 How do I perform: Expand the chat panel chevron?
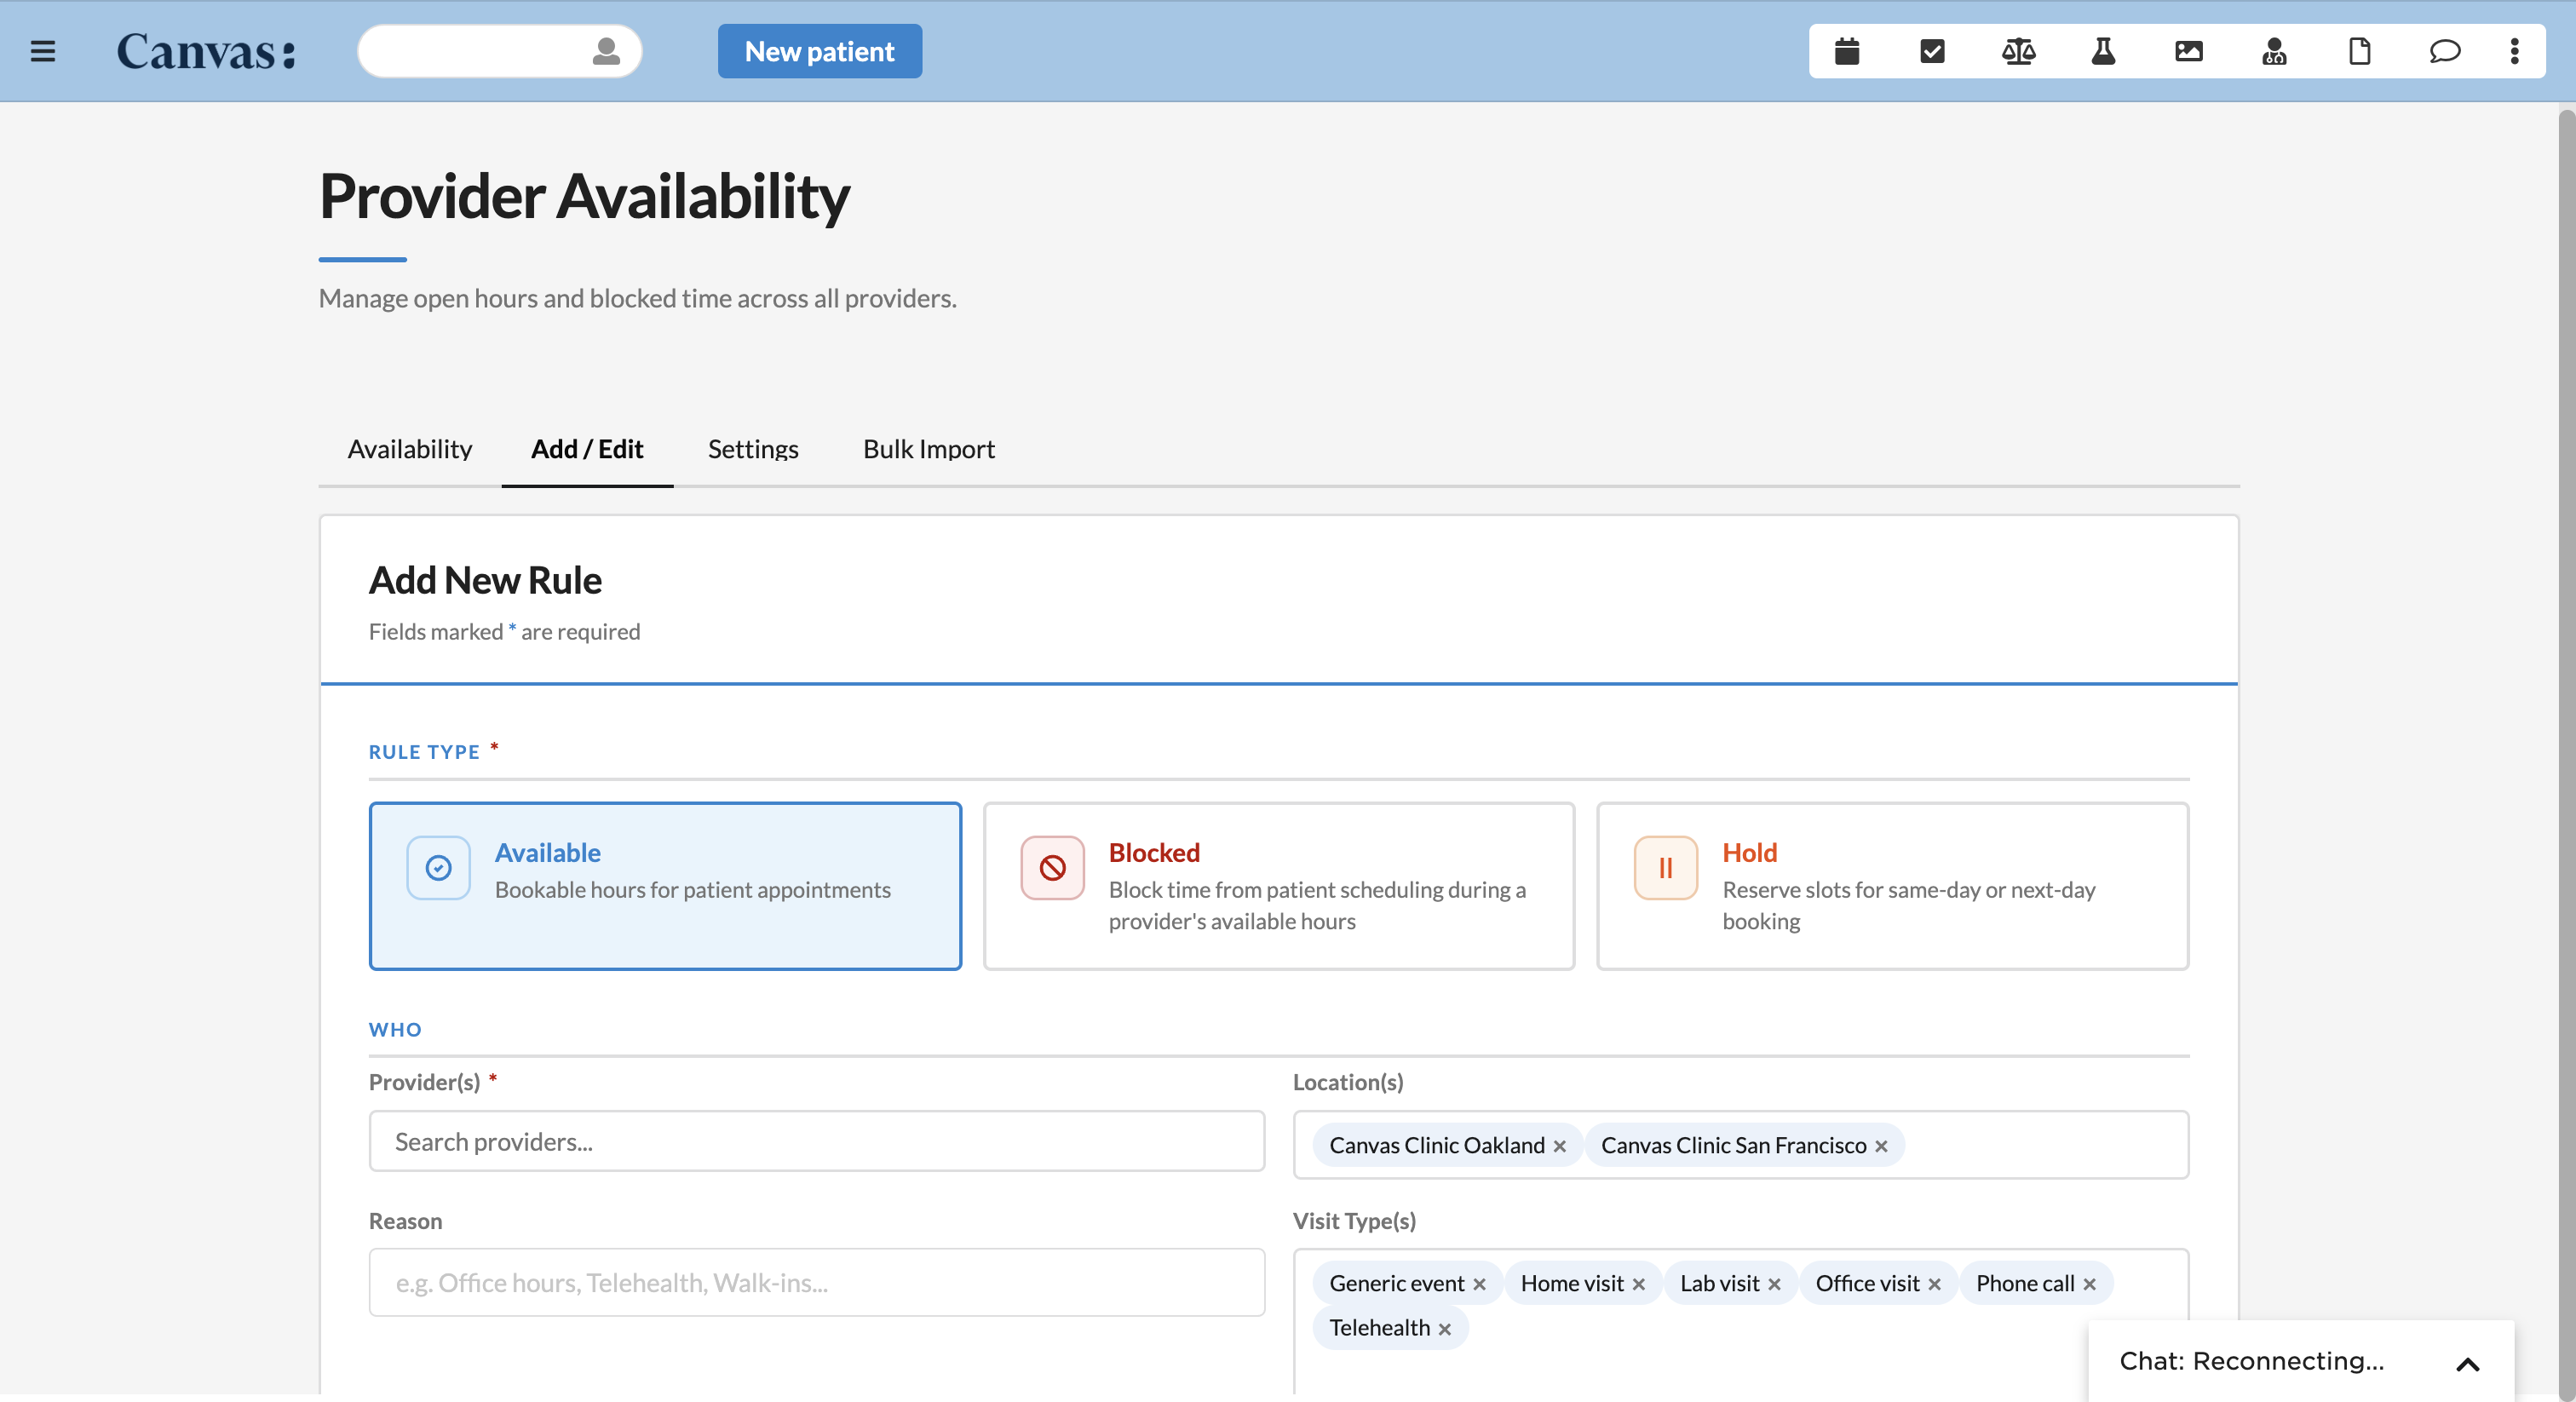(x=2467, y=1364)
